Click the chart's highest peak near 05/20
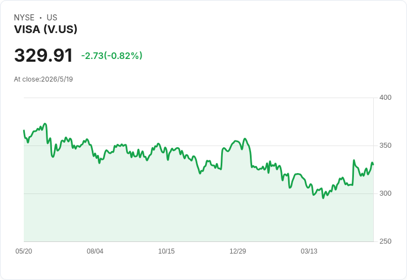This screenshot has width=407, height=280. pyautogui.click(x=45, y=123)
